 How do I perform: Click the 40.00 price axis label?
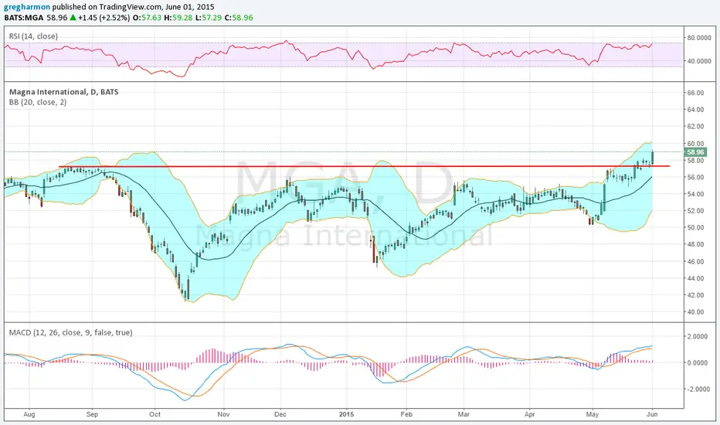tap(695, 312)
